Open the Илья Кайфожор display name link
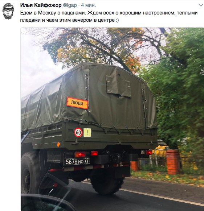 tap(41, 5)
